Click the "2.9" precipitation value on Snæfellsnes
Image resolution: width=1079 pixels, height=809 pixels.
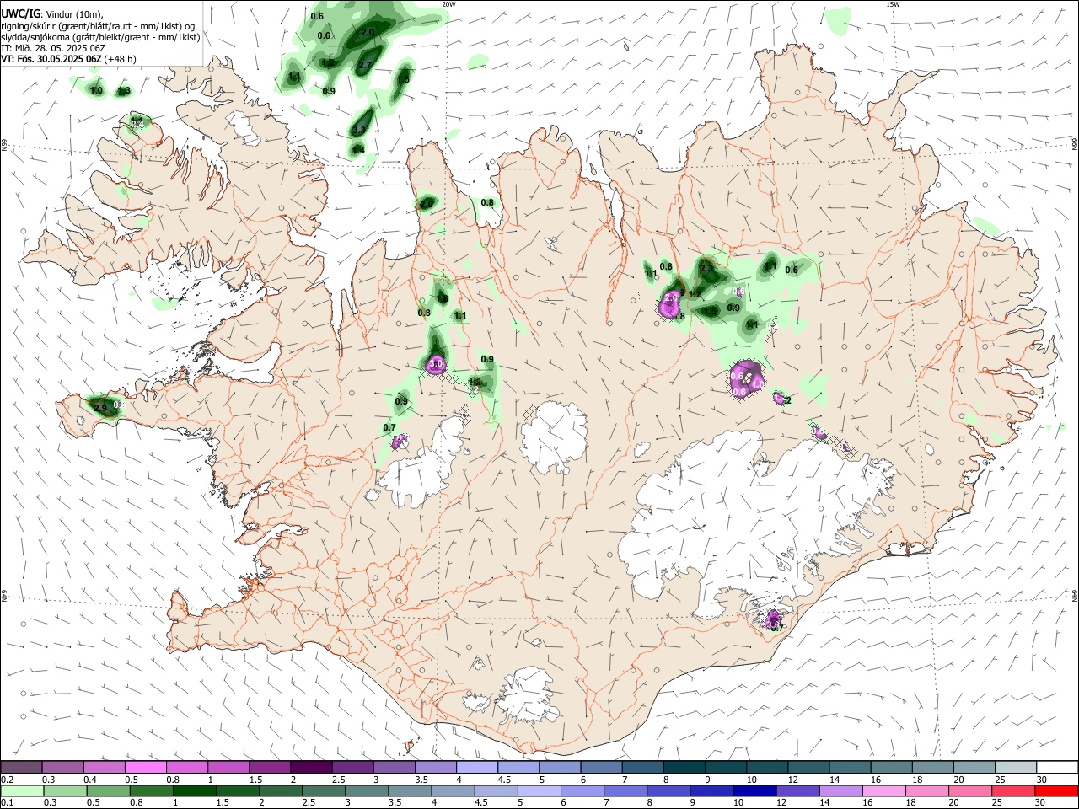click(100, 408)
